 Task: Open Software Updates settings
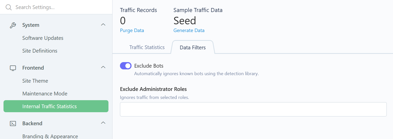pyautogui.click(x=43, y=38)
